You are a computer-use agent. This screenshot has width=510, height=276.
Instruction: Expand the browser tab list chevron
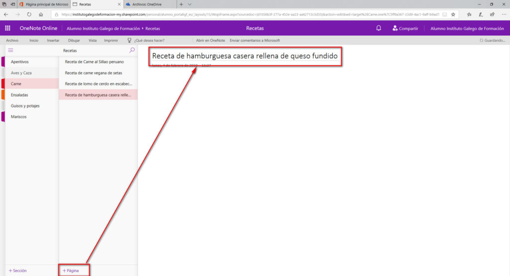(x=190, y=4)
